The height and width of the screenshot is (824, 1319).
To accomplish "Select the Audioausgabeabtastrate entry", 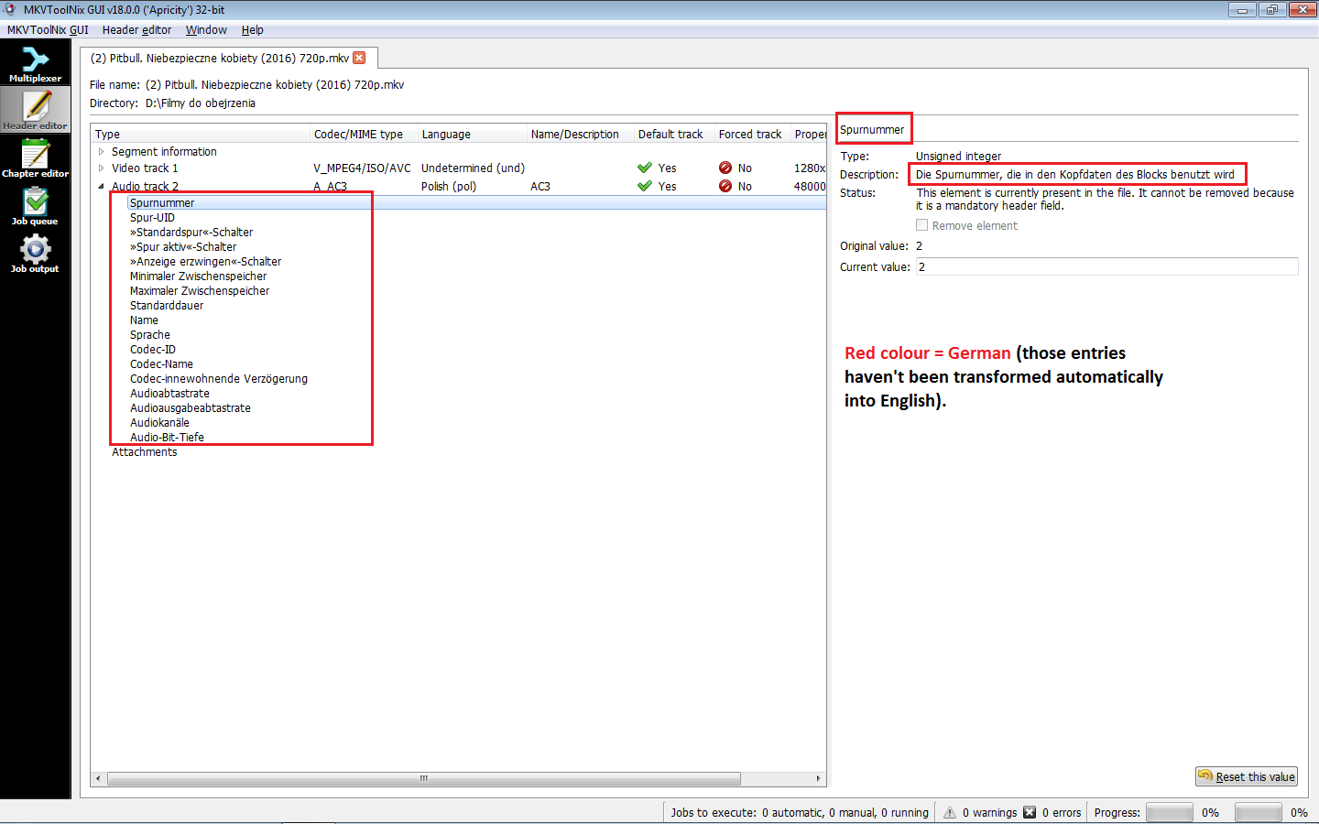I will 191,408.
